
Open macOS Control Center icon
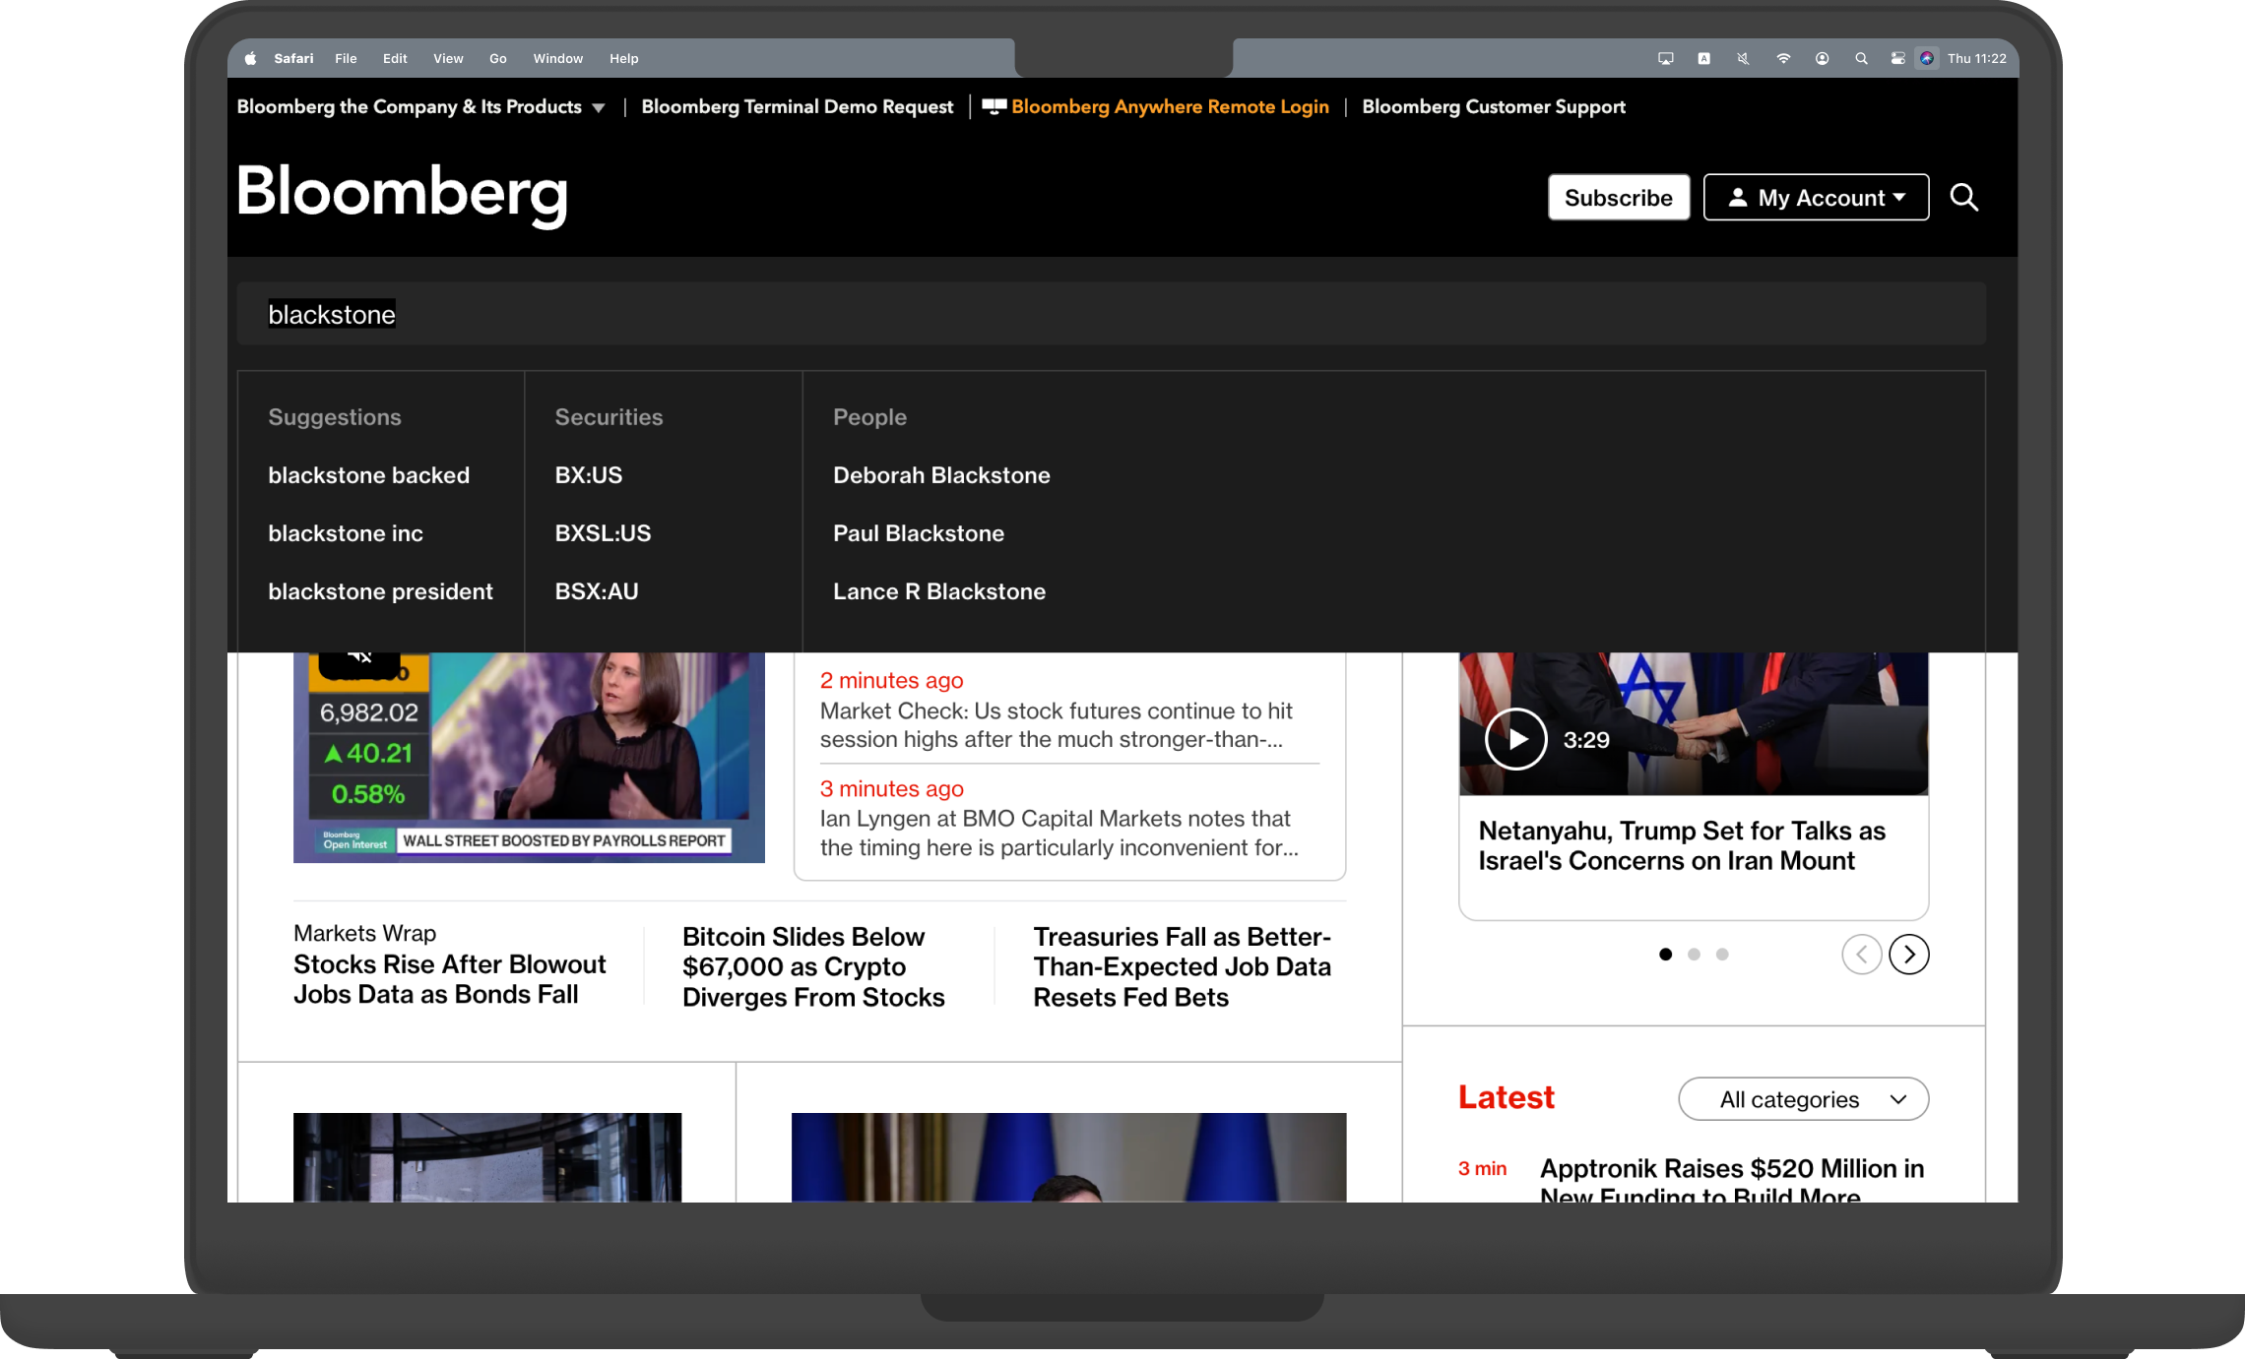pyautogui.click(x=1897, y=59)
